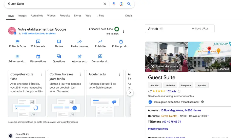Click the Ajouter actu post icon
The image size is (243, 138).
(x=79, y=56)
